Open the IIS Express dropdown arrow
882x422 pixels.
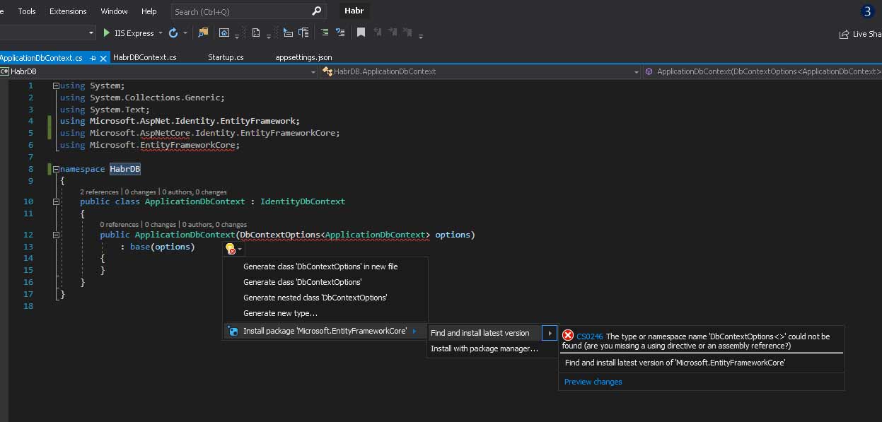point(161,33)
